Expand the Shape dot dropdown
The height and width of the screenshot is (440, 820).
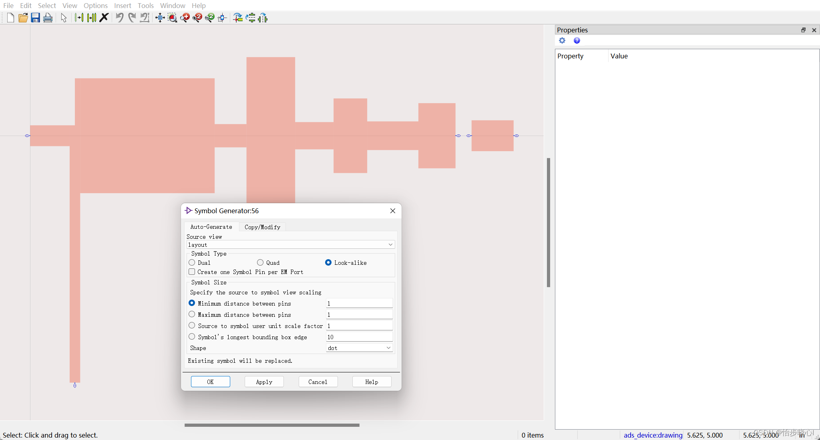click(x=359, y=348)
